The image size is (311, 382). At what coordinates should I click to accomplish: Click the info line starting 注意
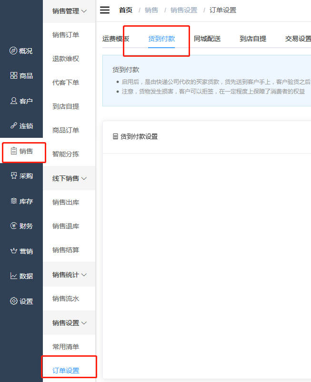[x=213, y=92]
